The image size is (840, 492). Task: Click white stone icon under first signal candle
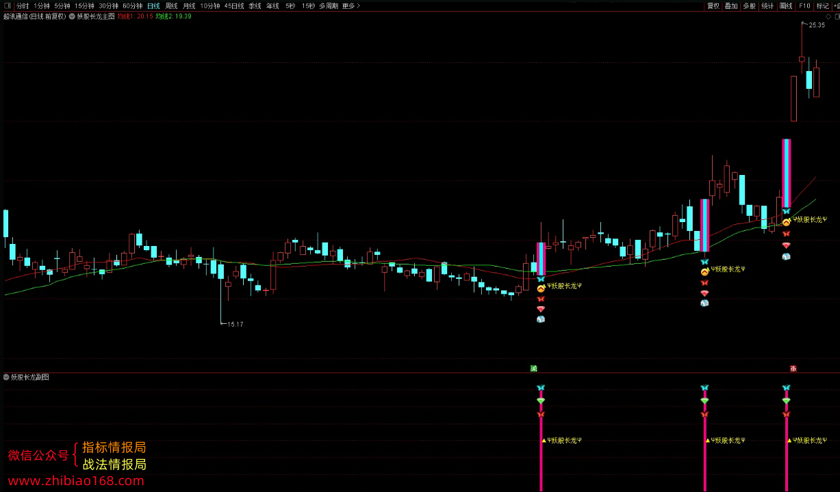[541, 319]
